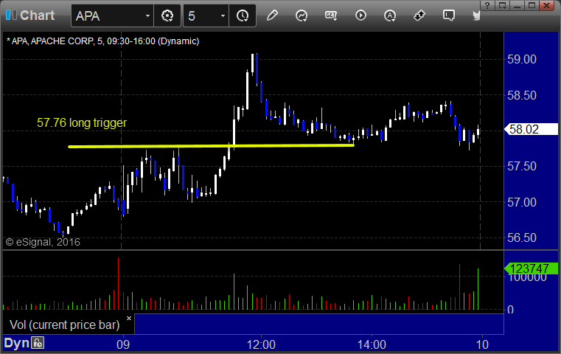This screenshot has width=561, height=354.
Task: Select the yellow 57.76 trigger line
Action: (x=211, y=146)
